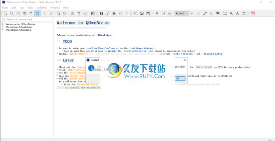The width and height of the screenshot is (275, 141).
Task: Toggle distraction free mode icon
Action: coord(225,13)
